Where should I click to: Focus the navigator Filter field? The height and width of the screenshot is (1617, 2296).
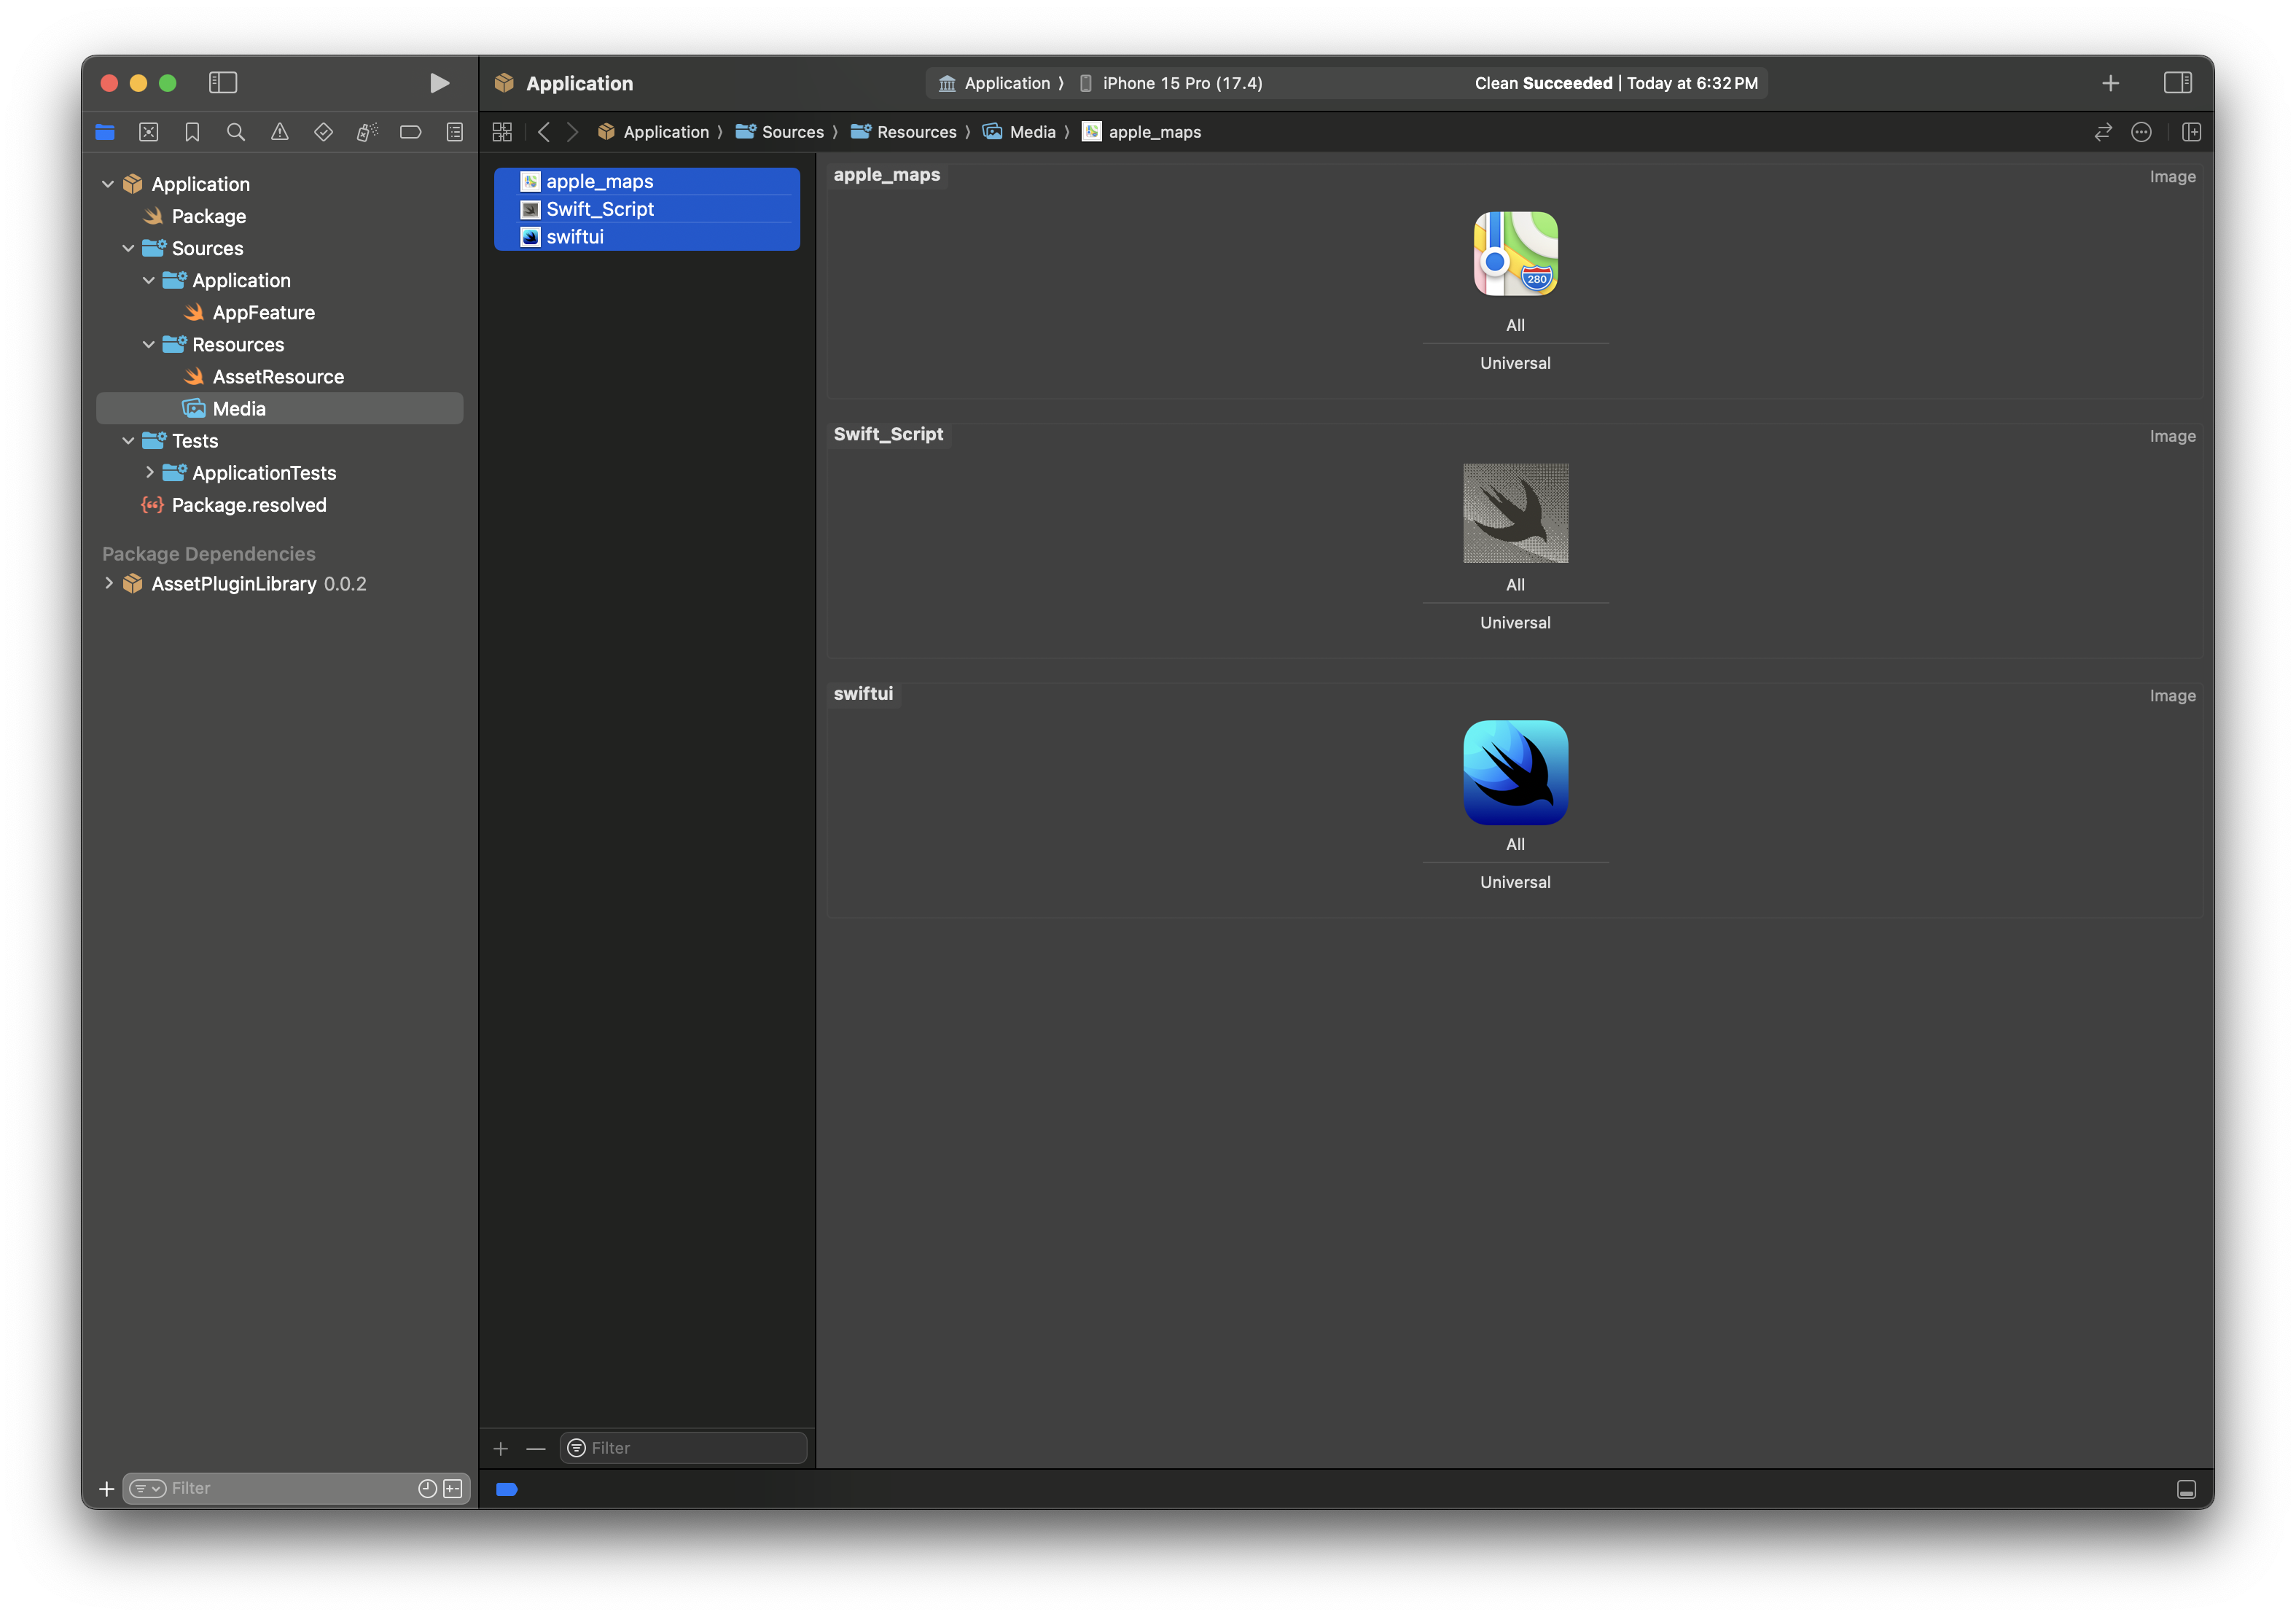coord(297,1489)
